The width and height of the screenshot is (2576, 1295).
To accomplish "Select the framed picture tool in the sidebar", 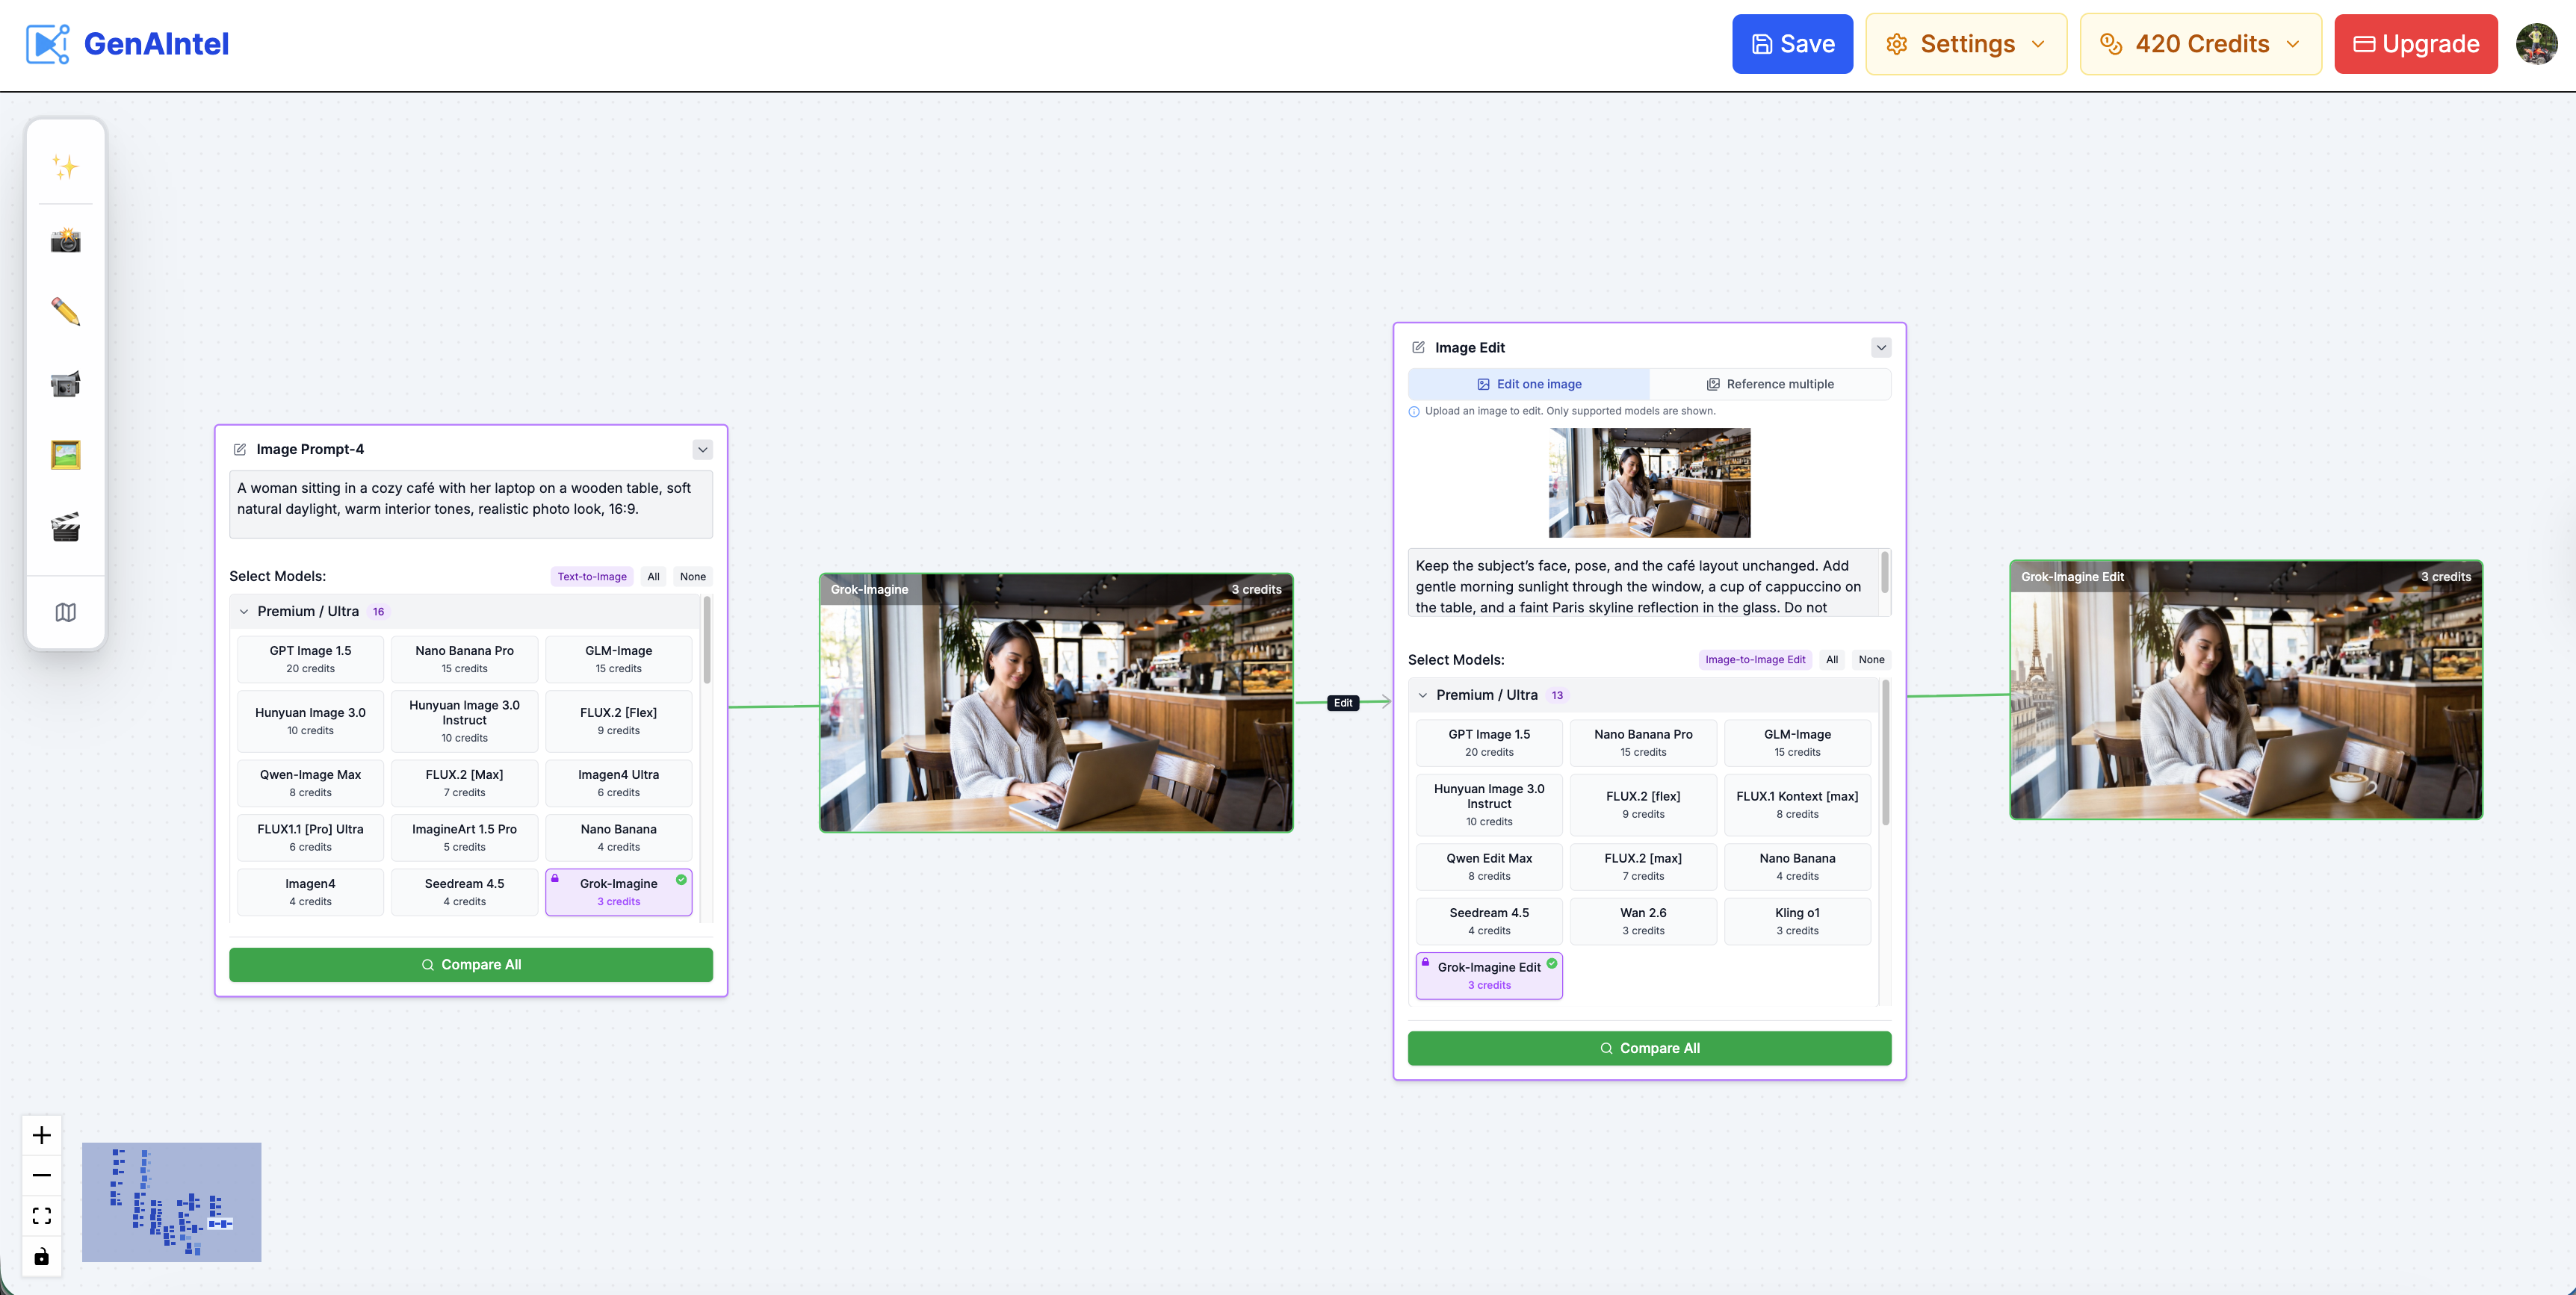I will pyautogui.click(x=65, y=455).
